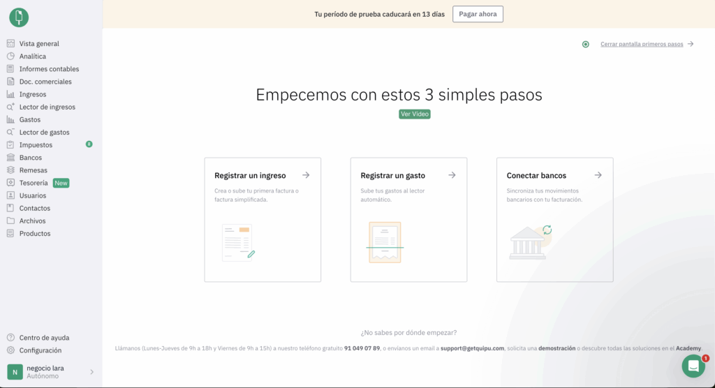Viewport: 715px width, 388px height.
Task: Open Doc. comerciales section
Action: [45, 82]
